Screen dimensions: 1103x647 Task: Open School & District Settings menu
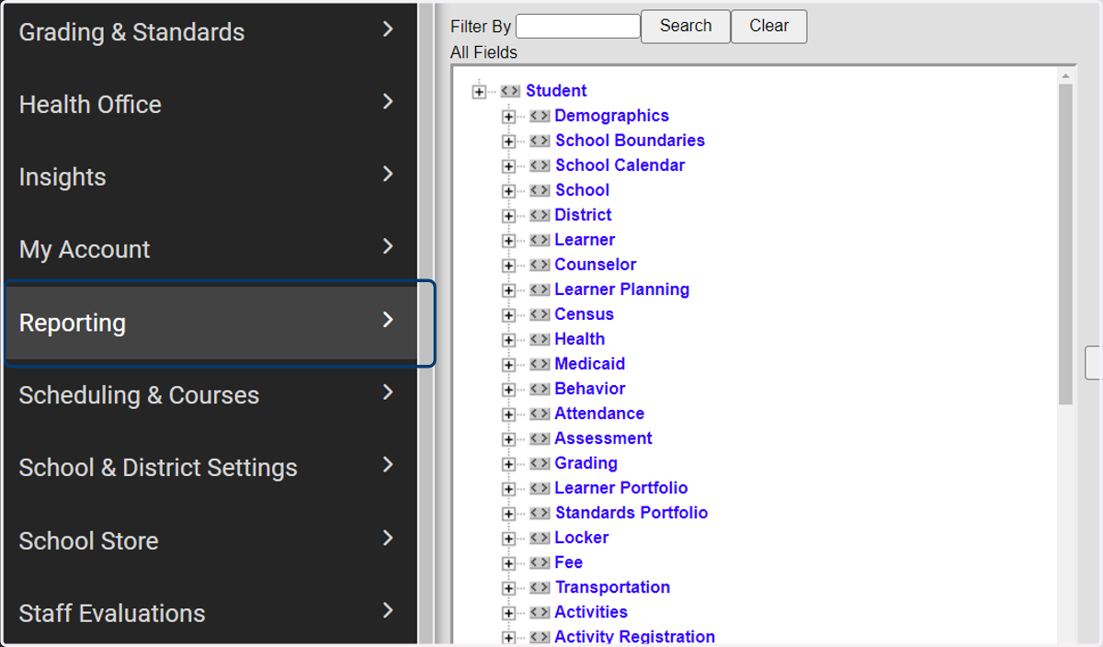(x=209, y=468)
